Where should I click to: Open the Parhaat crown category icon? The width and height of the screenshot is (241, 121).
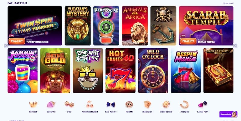click(x=33, y=104)
